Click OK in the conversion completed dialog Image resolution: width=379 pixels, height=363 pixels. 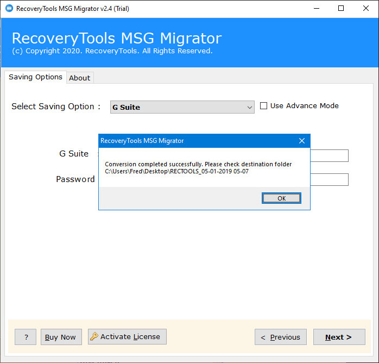click(281, 198)
